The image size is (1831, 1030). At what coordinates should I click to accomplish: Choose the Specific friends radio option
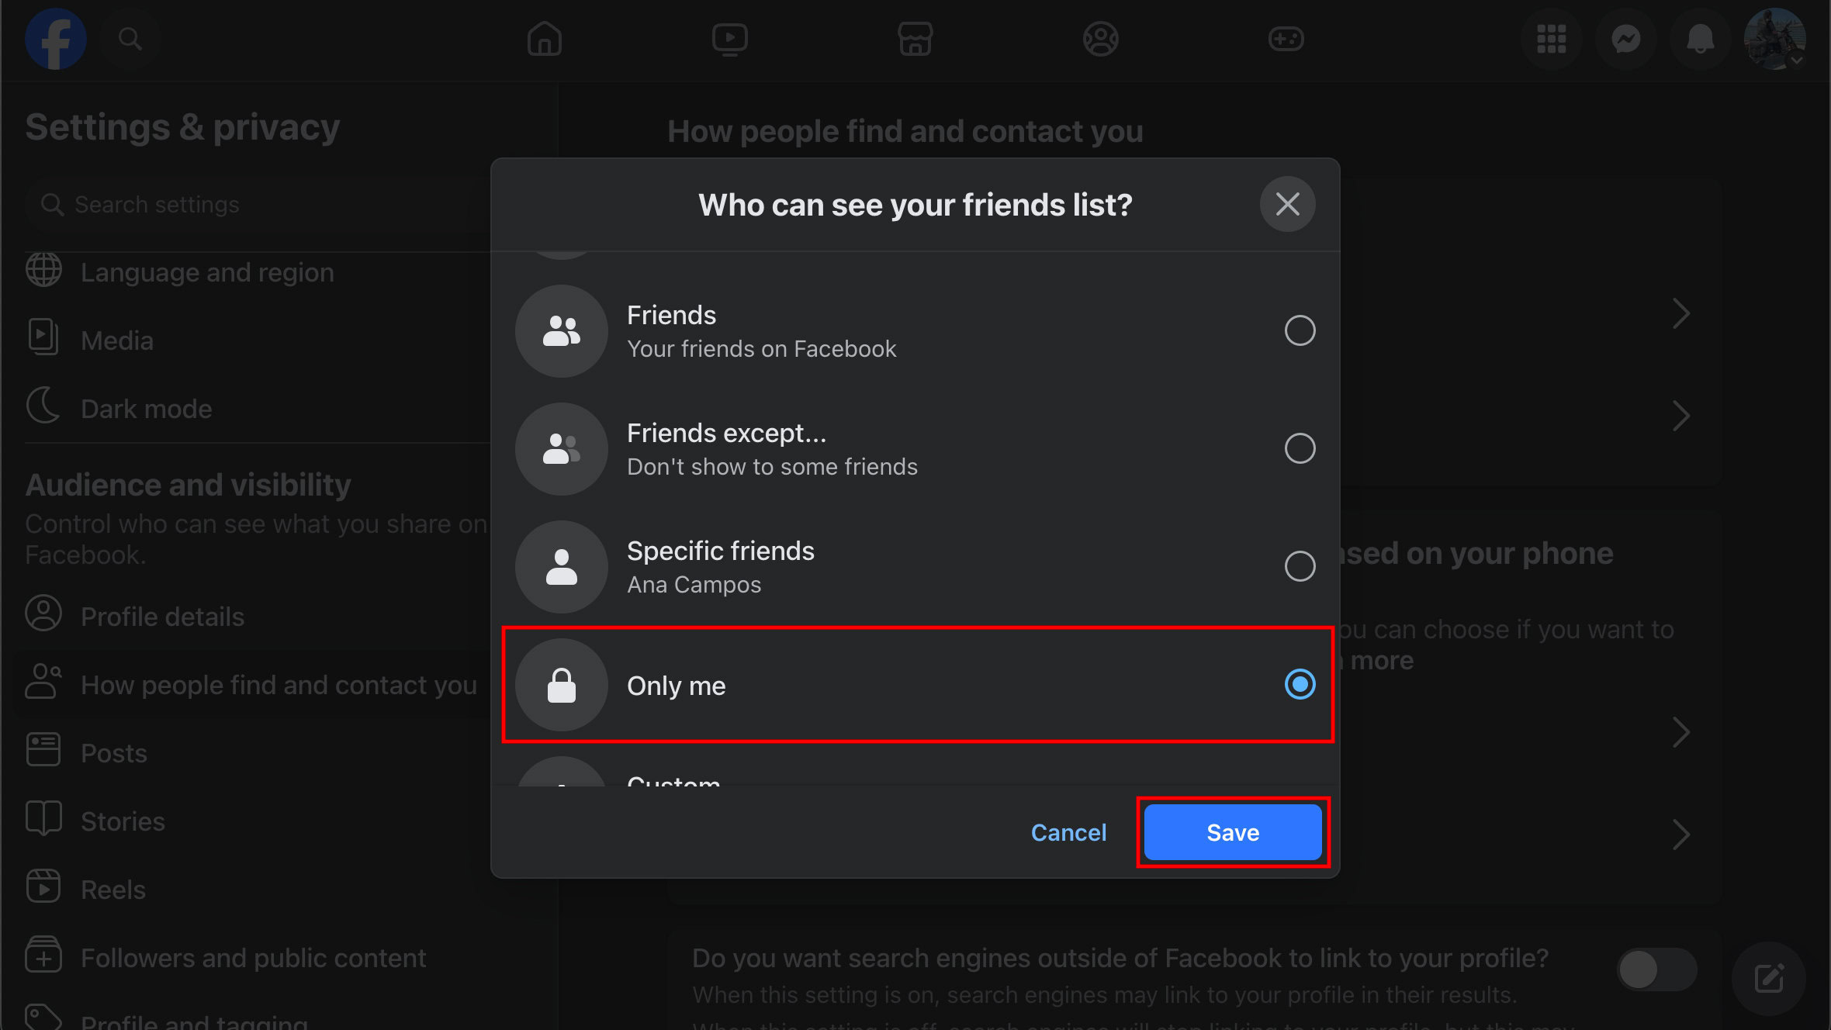click(1300, 567)
